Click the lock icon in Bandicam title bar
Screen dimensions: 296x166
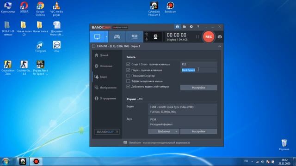177,27
